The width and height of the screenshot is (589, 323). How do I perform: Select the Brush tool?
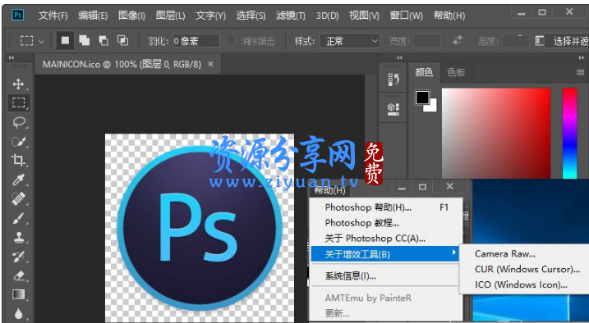click(18, 218)
